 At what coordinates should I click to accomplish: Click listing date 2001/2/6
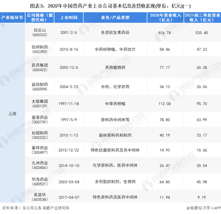pyautogui.click(x=69, y=32)
